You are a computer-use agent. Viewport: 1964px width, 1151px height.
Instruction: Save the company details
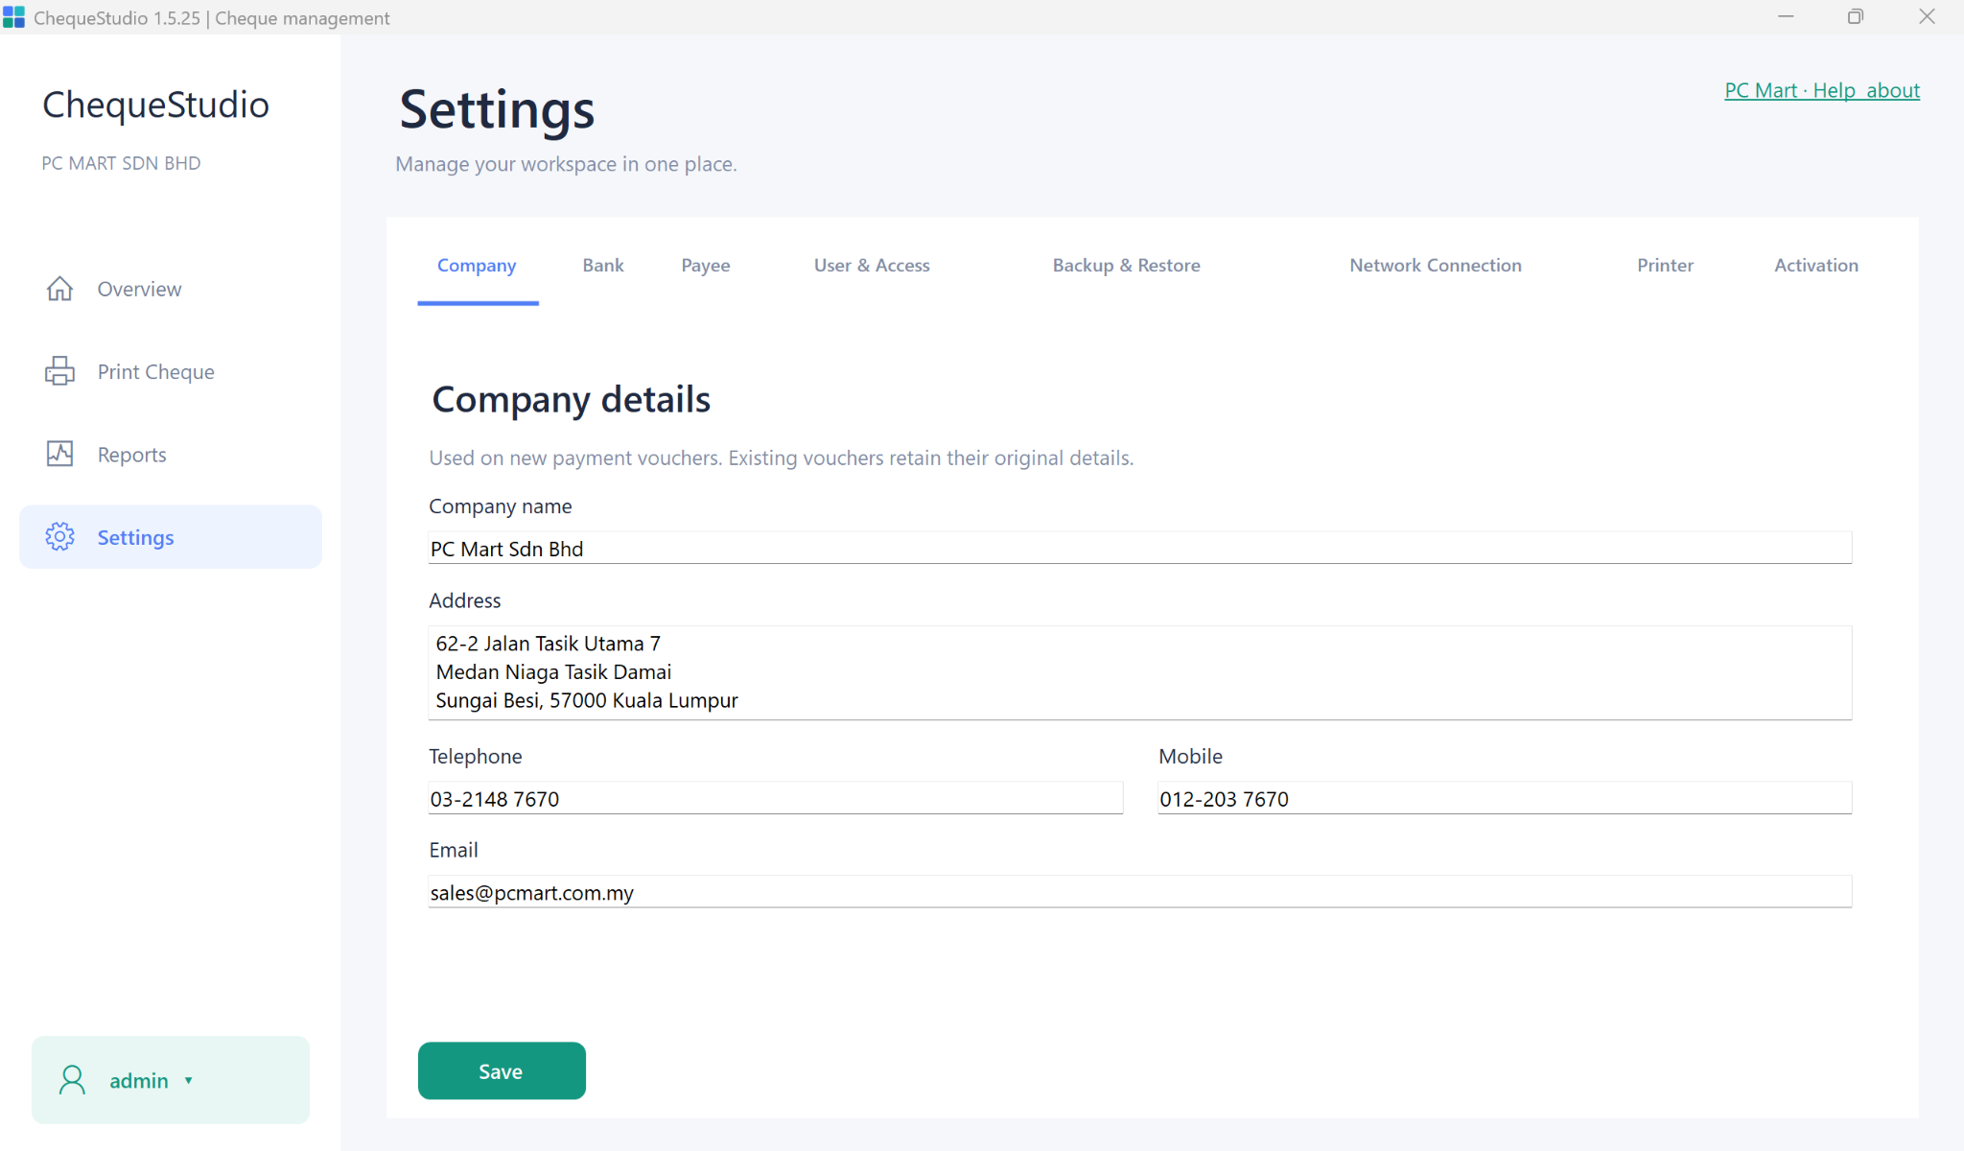(x=502, y=1070)
